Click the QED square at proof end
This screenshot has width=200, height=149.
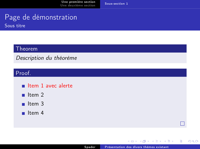[182, 124]
